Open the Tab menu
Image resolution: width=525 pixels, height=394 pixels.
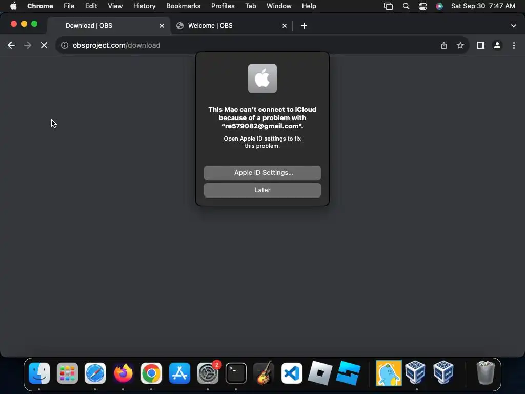pyautogui.click(x=250, y=6)
